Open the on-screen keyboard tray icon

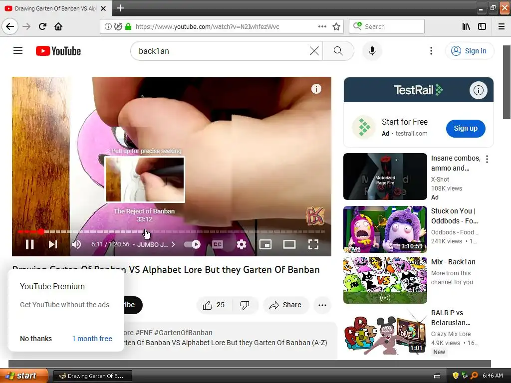coord(437,376)
